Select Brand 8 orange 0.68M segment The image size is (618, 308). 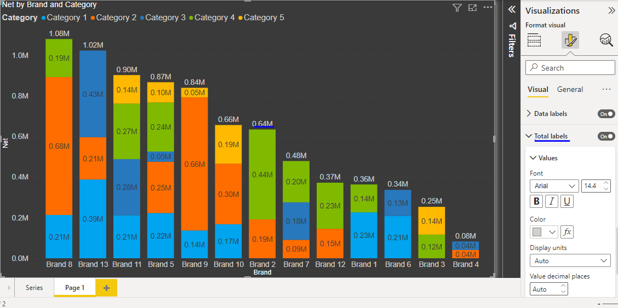(x=59, y=146)
